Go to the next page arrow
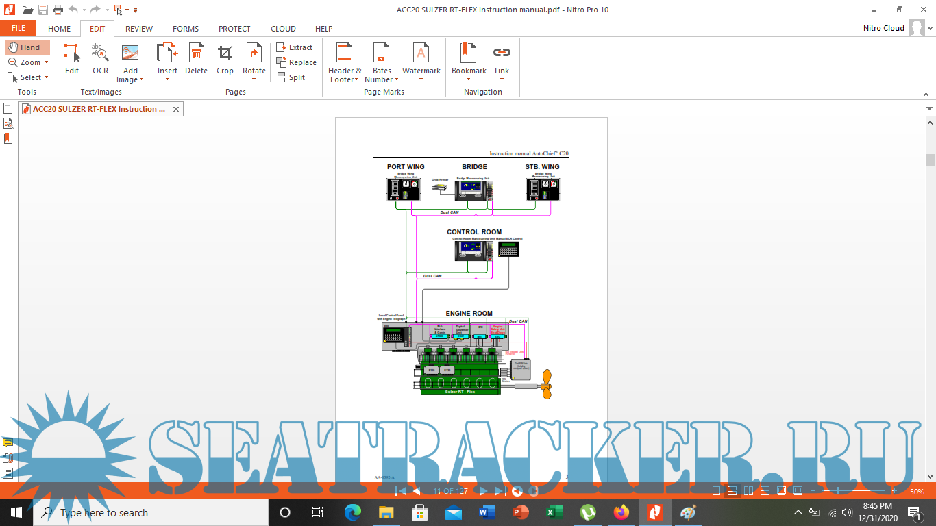The height and width of the screenshot is (526, 936). click(x=484, y=491)
